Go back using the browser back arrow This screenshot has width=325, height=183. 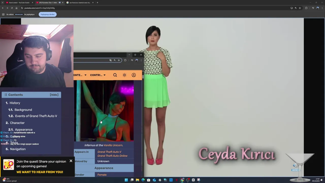pyautogui.click(x=3, y=8)
